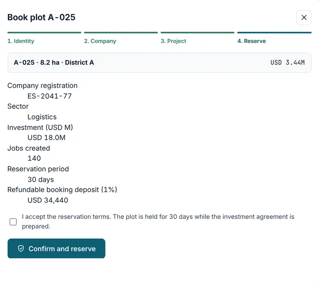
Task: Confirm and reserve the plot
Action: [56, 248]
